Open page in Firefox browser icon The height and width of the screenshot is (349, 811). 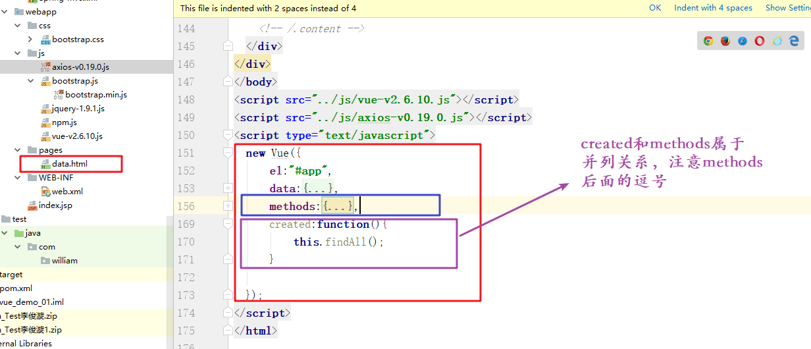click(725, 41)
